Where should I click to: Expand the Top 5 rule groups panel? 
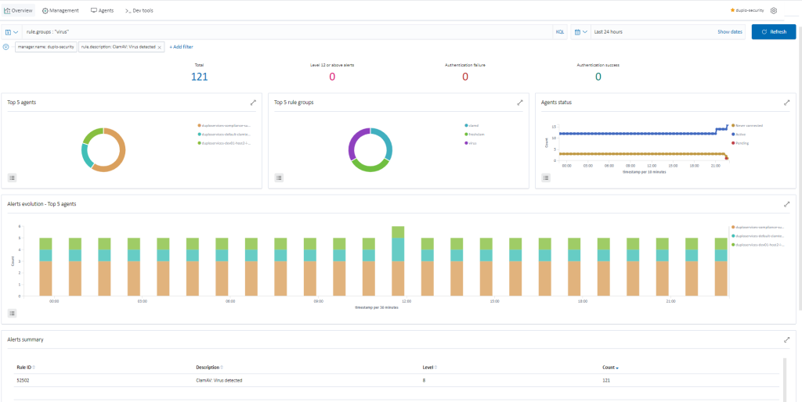tap(520, 102)
